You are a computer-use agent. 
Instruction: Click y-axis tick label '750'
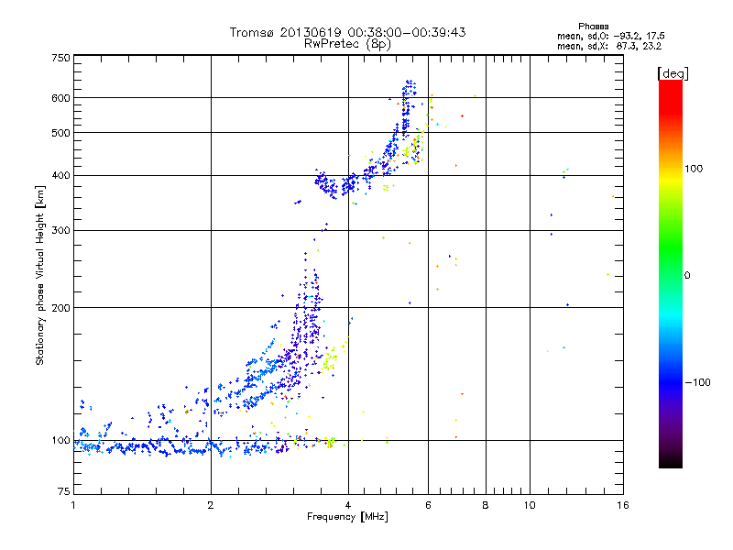click(x=60, y=58)
